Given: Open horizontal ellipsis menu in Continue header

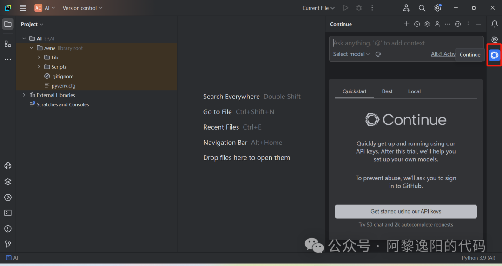Looking at the screenshot, I should [x=448, y=24].
